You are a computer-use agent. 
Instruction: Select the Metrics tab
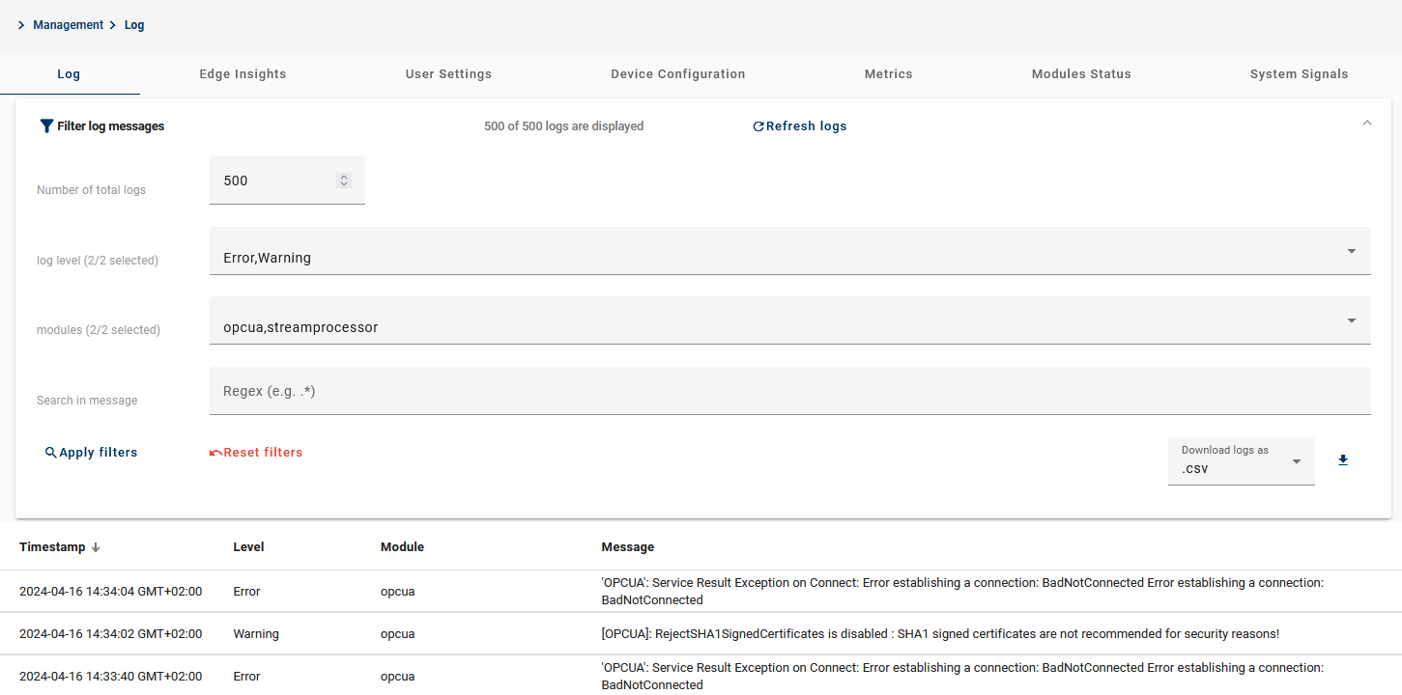point(888,74)
